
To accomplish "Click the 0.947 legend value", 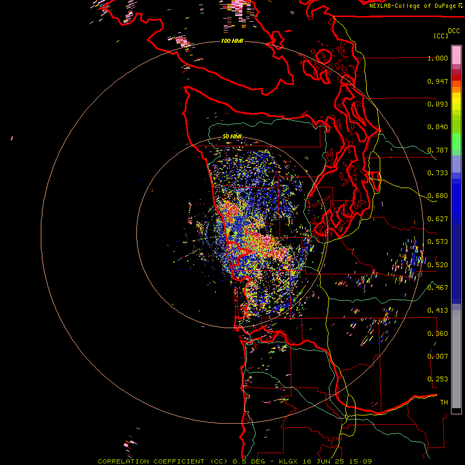I will pyautogui.click(x=438, y=81).
